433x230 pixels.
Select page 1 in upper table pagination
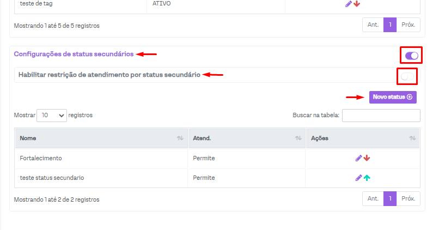tap(390, 25)
